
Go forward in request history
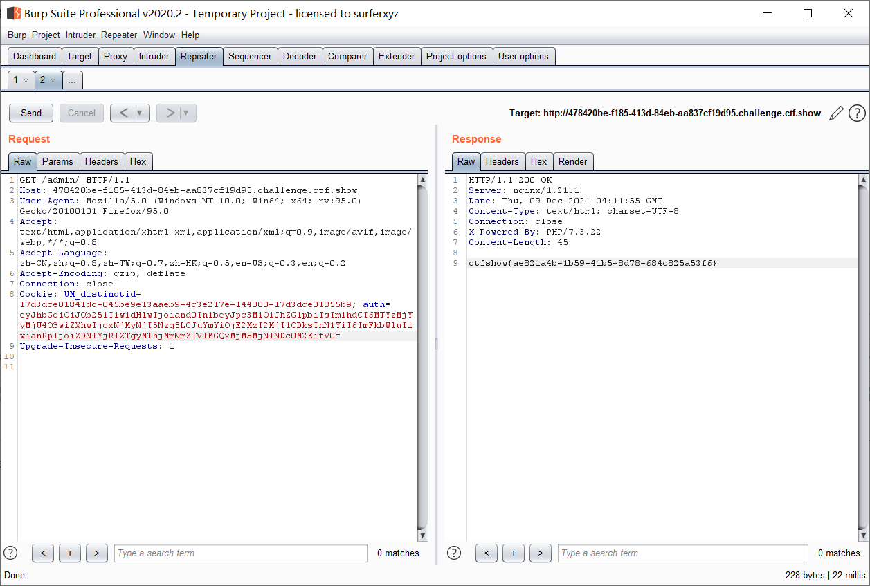(x=168, y=113)
